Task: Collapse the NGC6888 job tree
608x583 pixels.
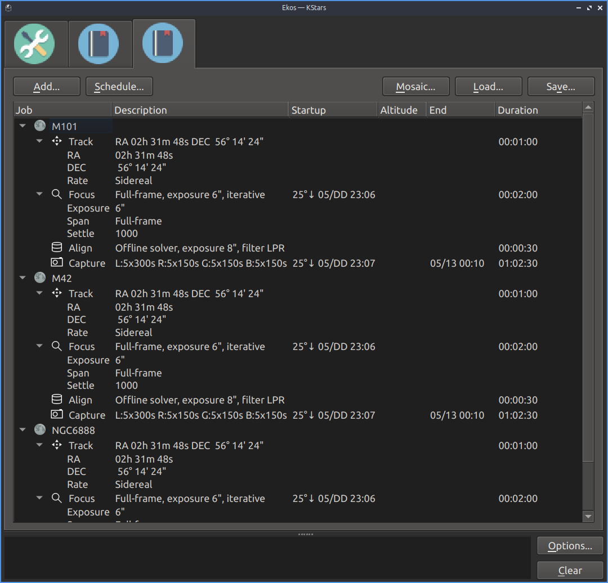Action: (23, 429)
